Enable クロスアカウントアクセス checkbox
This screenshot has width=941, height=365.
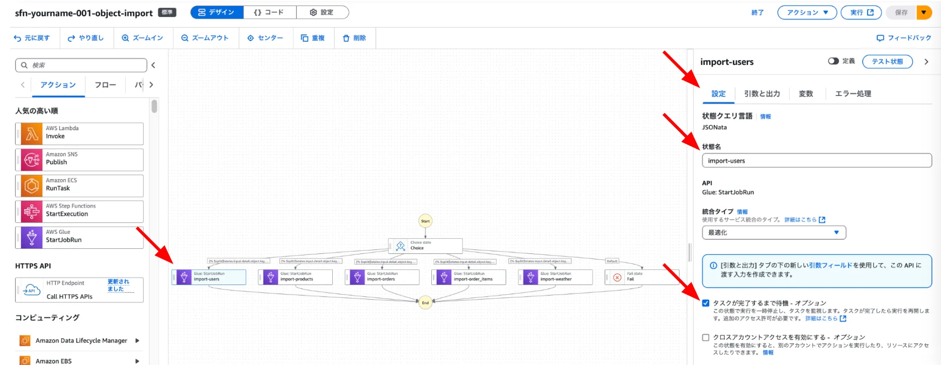point(706,337)
